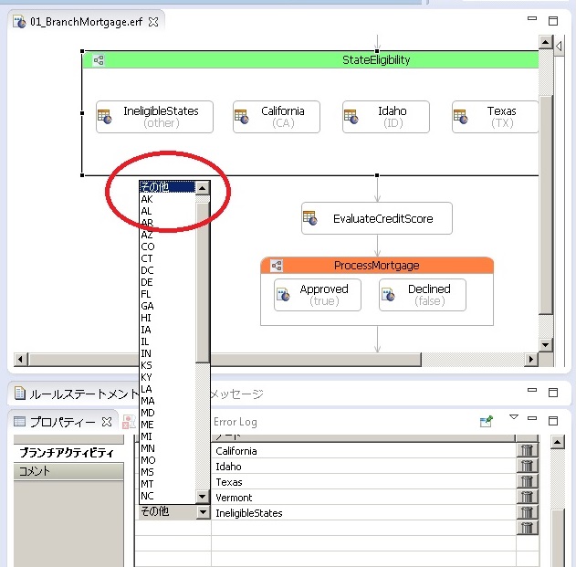This screenshot has height=567, width=576.
Task: Switch to the プロパティー tab
Action: [x=62, y=422]
